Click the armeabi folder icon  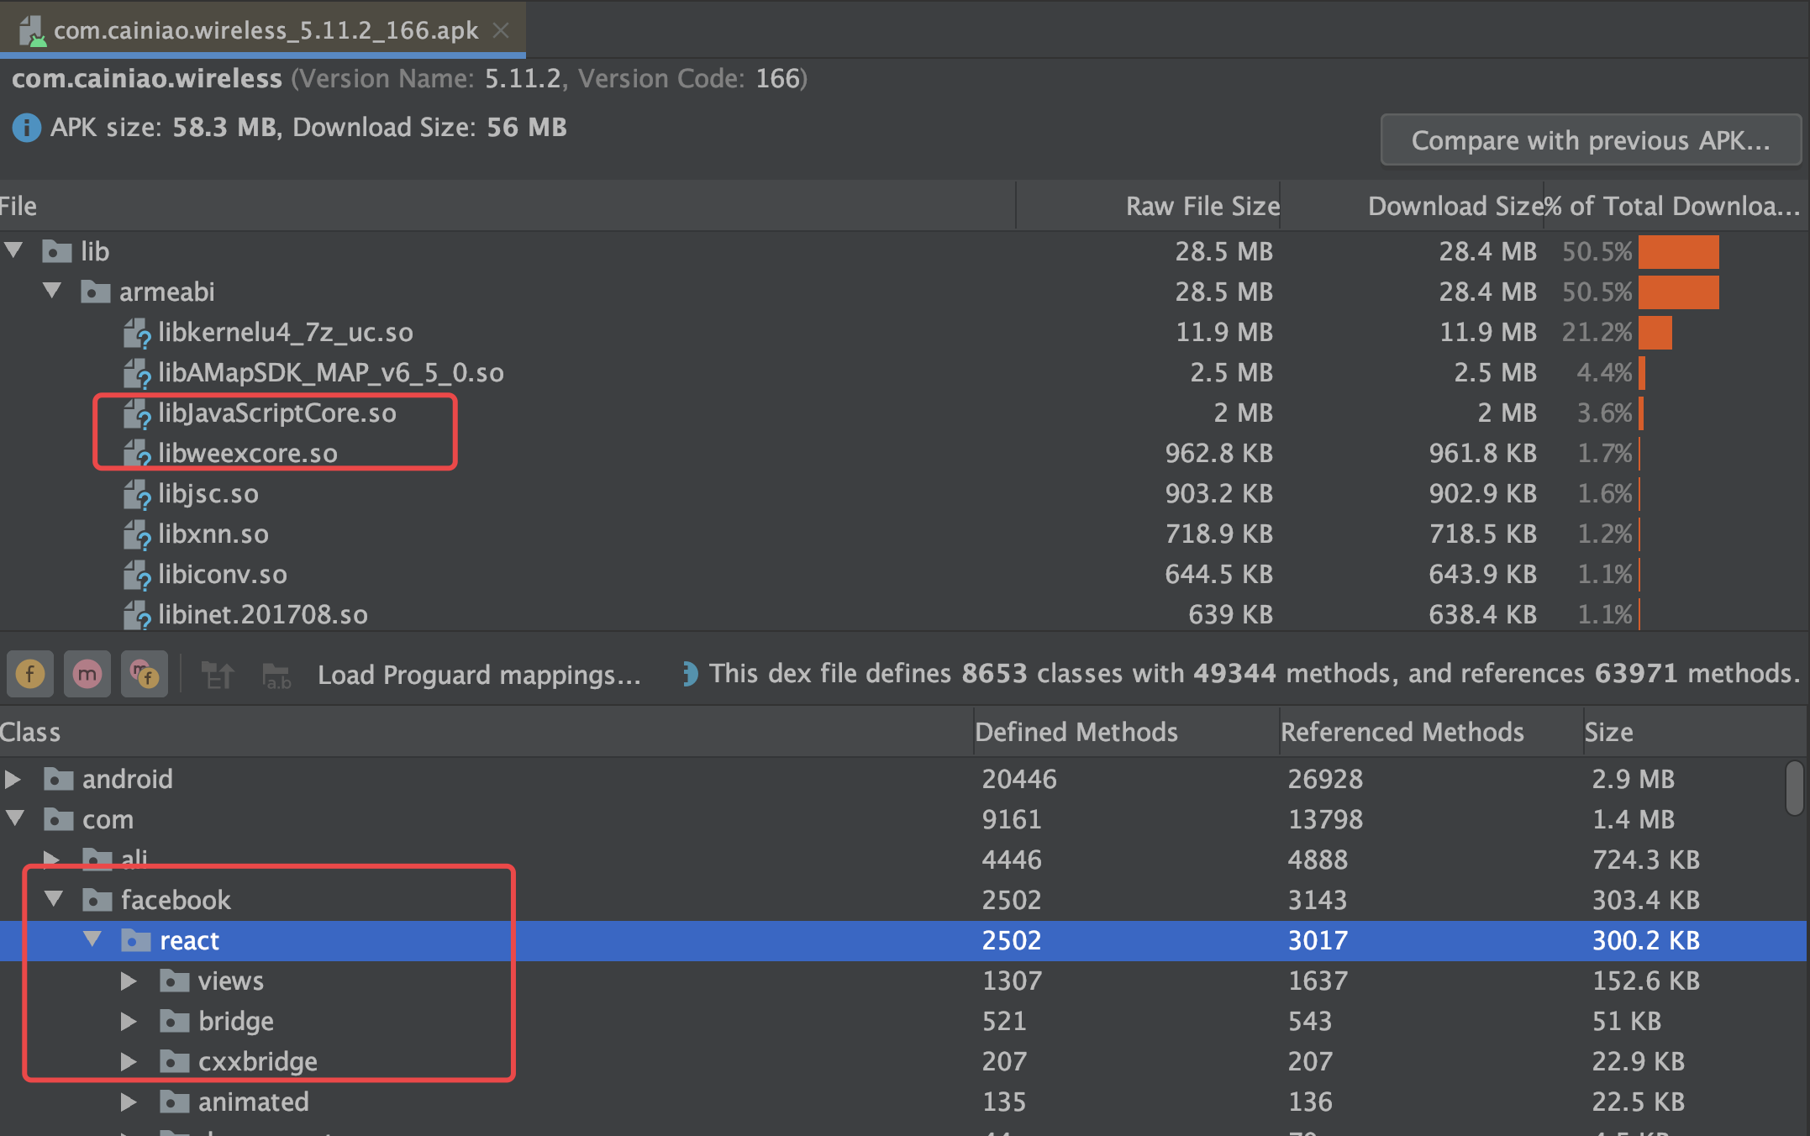coord(96,292)
